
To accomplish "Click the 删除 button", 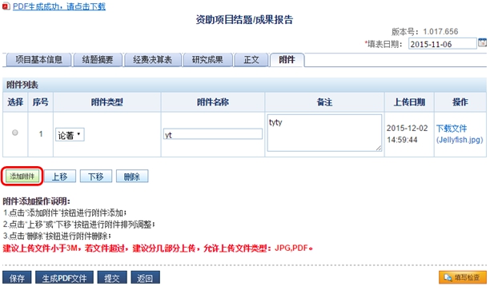I will (132, 177).
